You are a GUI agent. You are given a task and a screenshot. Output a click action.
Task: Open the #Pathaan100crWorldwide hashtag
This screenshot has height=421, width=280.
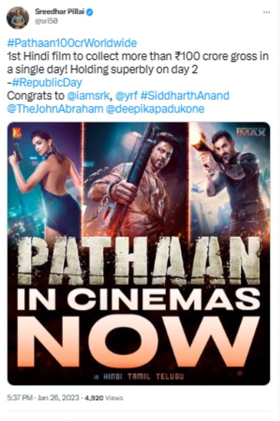tap(72, 43)
